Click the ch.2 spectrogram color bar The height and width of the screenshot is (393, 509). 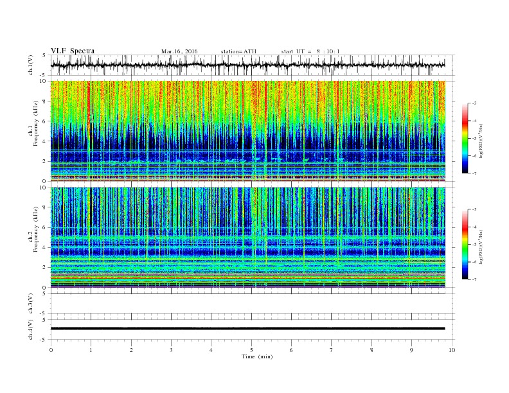pos(465,245)
